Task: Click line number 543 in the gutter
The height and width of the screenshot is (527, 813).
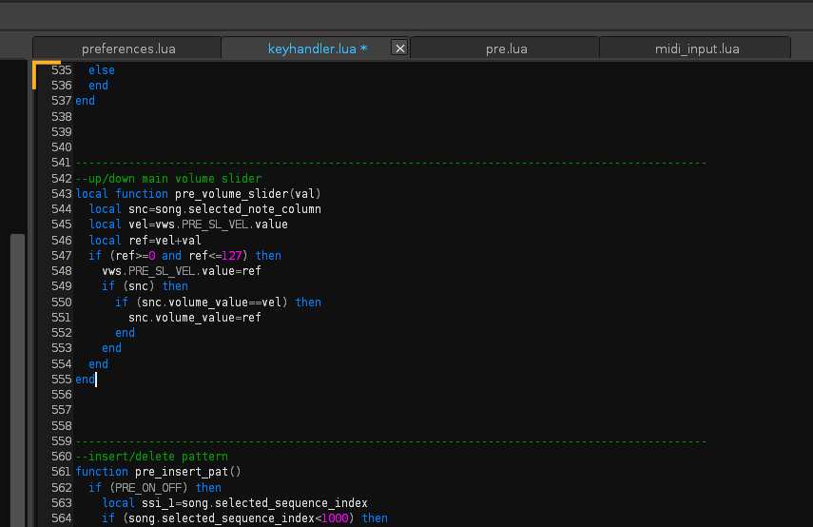Action: click(61, 194)
